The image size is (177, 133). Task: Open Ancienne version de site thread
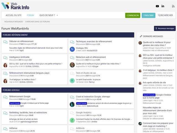coord(110,103)
